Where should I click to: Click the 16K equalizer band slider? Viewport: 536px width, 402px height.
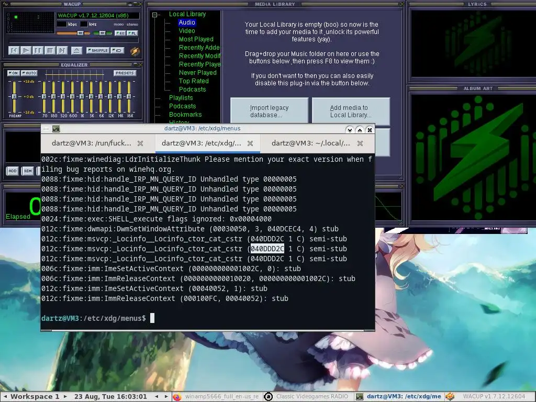click(x=129, y=97)
